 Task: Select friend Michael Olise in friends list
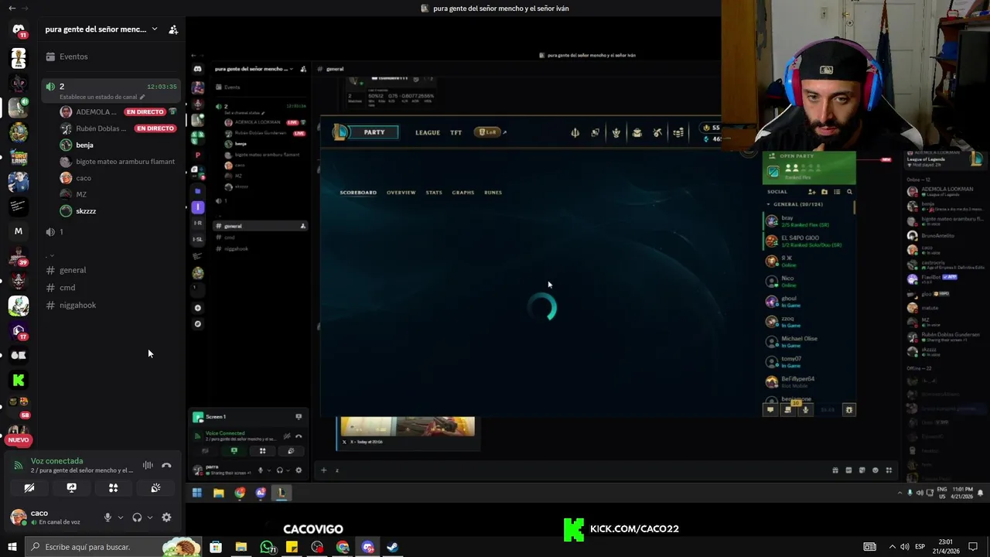pos(809,342)
